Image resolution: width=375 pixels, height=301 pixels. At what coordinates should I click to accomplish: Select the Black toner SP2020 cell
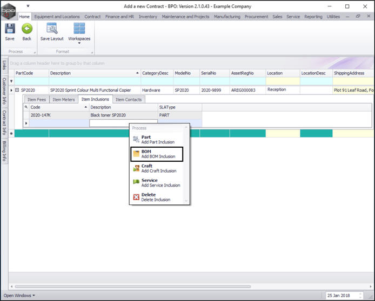pos(123,115)
